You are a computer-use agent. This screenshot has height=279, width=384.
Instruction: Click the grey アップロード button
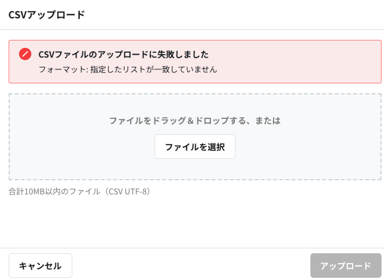[345, 266]
